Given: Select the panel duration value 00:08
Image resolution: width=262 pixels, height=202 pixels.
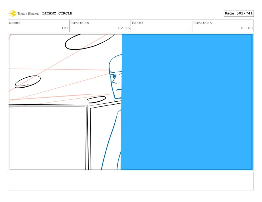Looking at the screenshot, I should coord(247,28).
